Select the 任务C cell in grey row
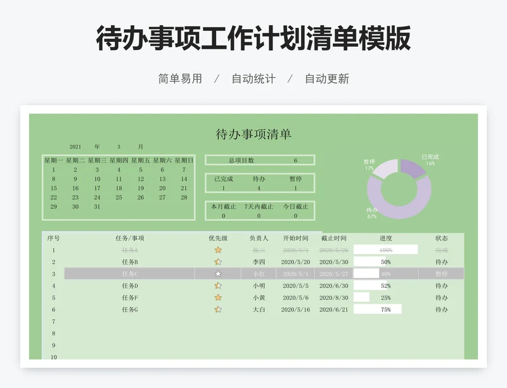The height and width of the screenshot is (388, 507). tap(130, 273)
